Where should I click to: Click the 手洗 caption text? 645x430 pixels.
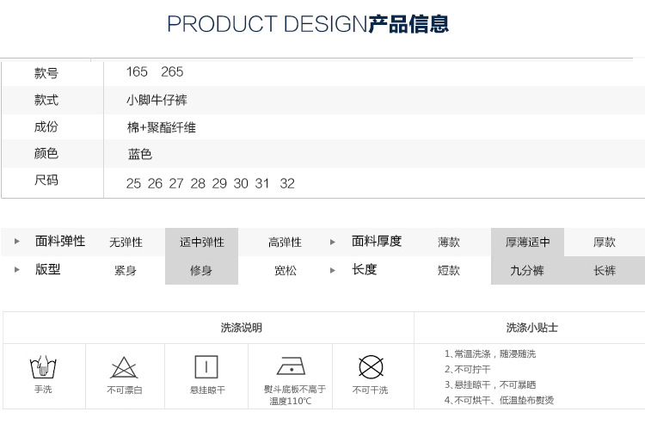coord(43,390)
